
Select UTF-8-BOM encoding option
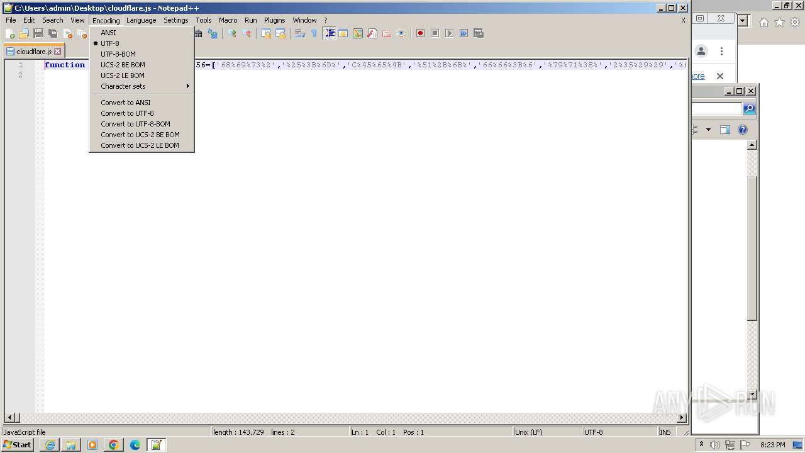point(142,54)
